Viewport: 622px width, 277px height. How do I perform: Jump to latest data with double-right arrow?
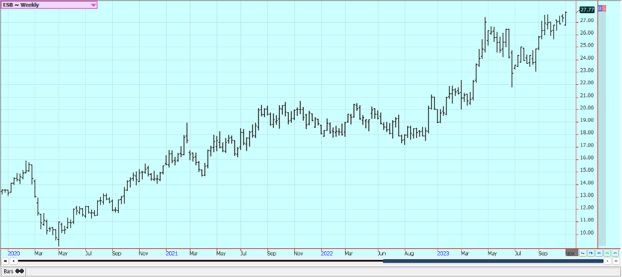coord(616,261)
